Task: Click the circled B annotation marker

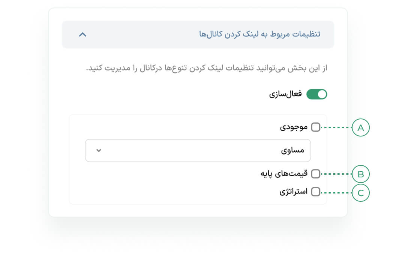Action: [x=361, y=174]
